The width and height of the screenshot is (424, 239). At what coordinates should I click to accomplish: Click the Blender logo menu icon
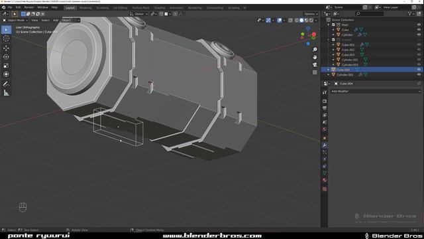3,7
